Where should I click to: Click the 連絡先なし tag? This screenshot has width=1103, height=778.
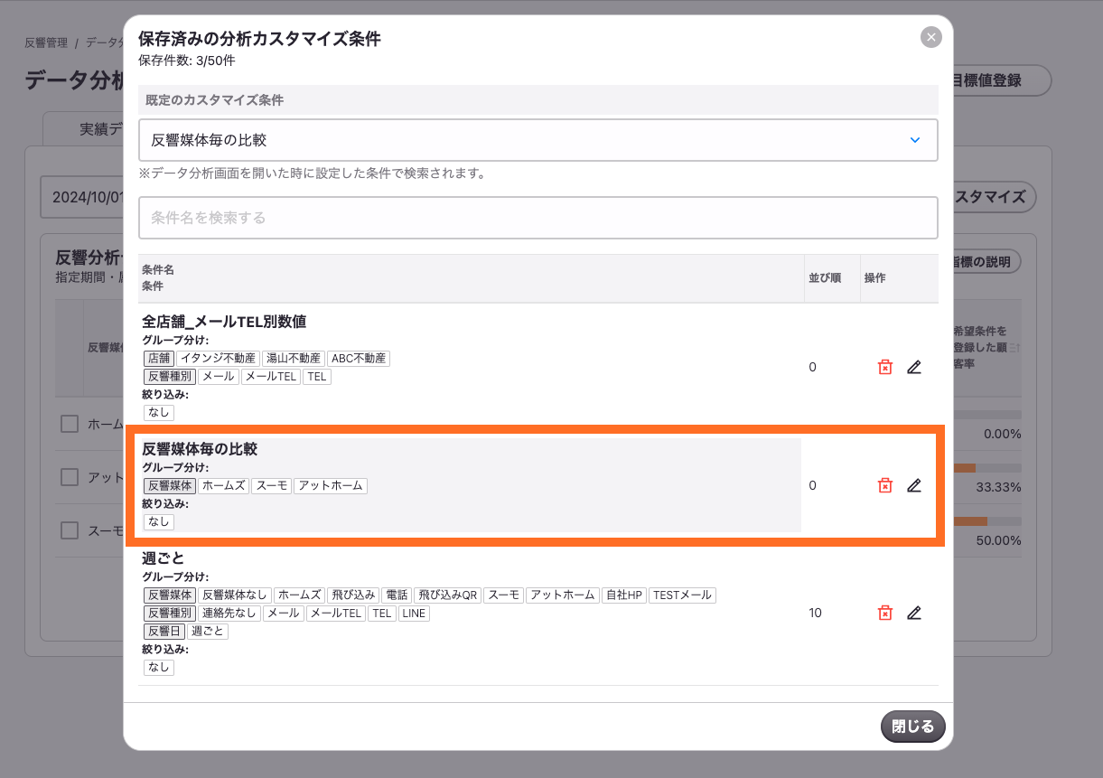[x=229, y=614]
